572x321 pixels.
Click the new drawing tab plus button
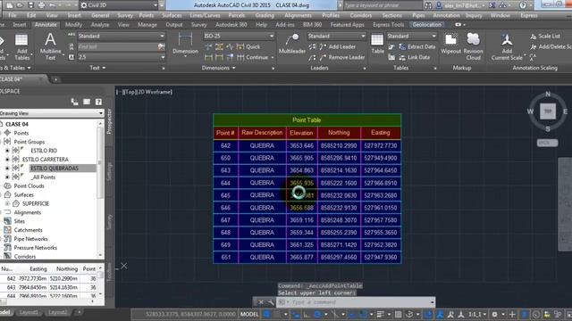[55, 79]
